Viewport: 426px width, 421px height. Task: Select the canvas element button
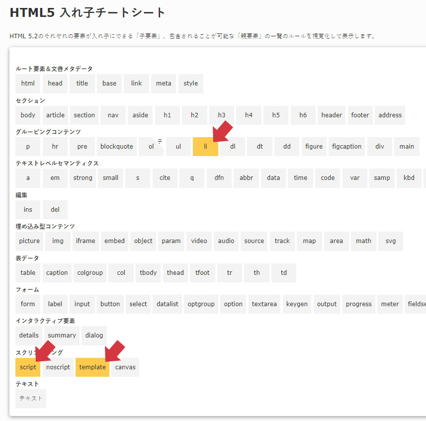125,367
